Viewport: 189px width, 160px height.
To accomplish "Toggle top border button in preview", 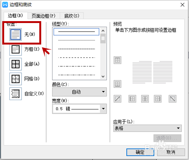I will coord(118,60).
